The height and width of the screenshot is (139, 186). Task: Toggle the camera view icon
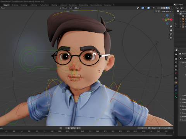tap(171, 34)
